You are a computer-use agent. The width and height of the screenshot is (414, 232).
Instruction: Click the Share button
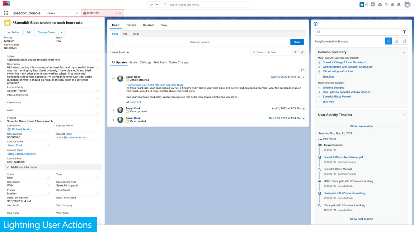[x=297, y=42]
